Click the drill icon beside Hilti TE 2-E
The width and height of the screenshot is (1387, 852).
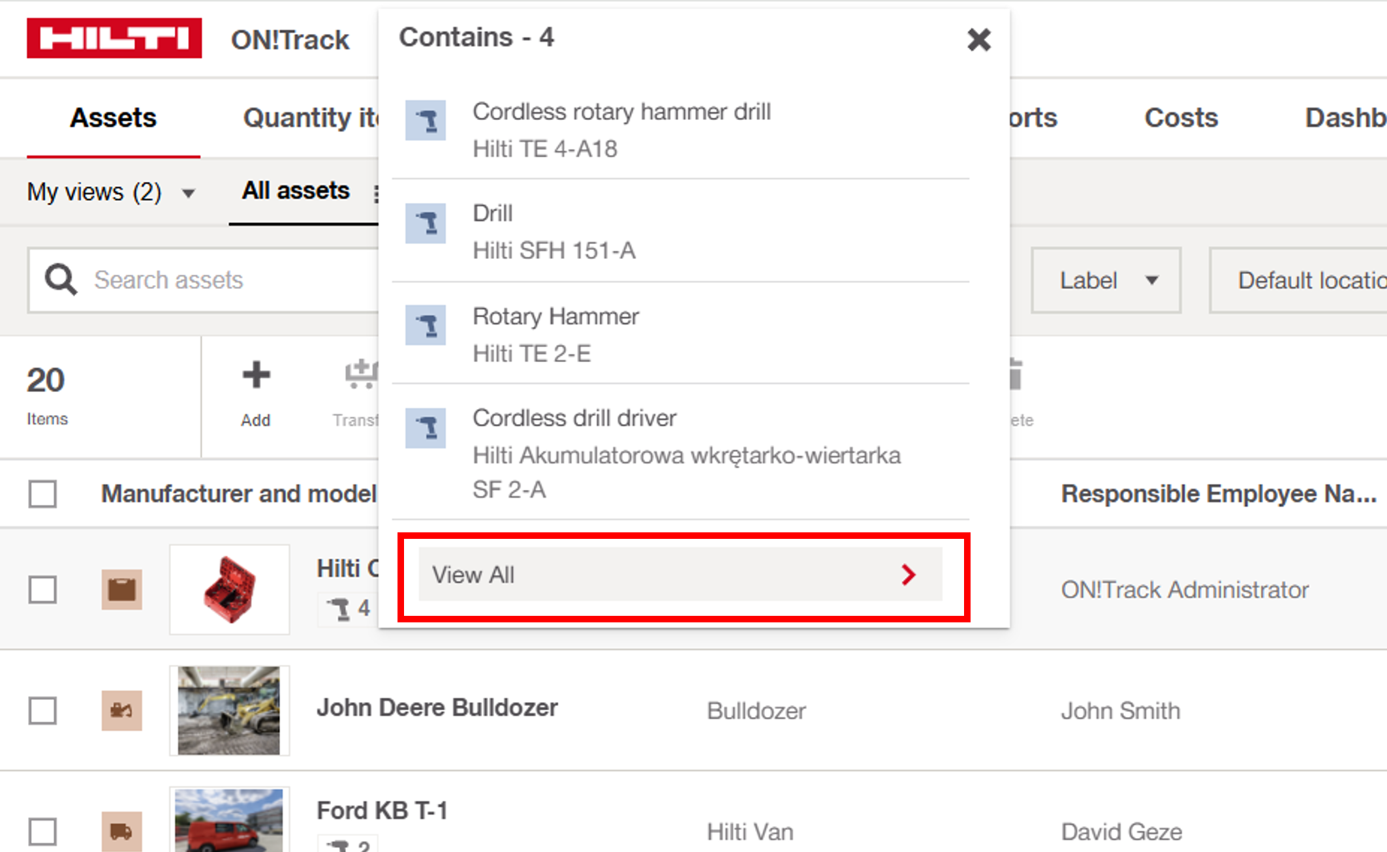point(426,325)
